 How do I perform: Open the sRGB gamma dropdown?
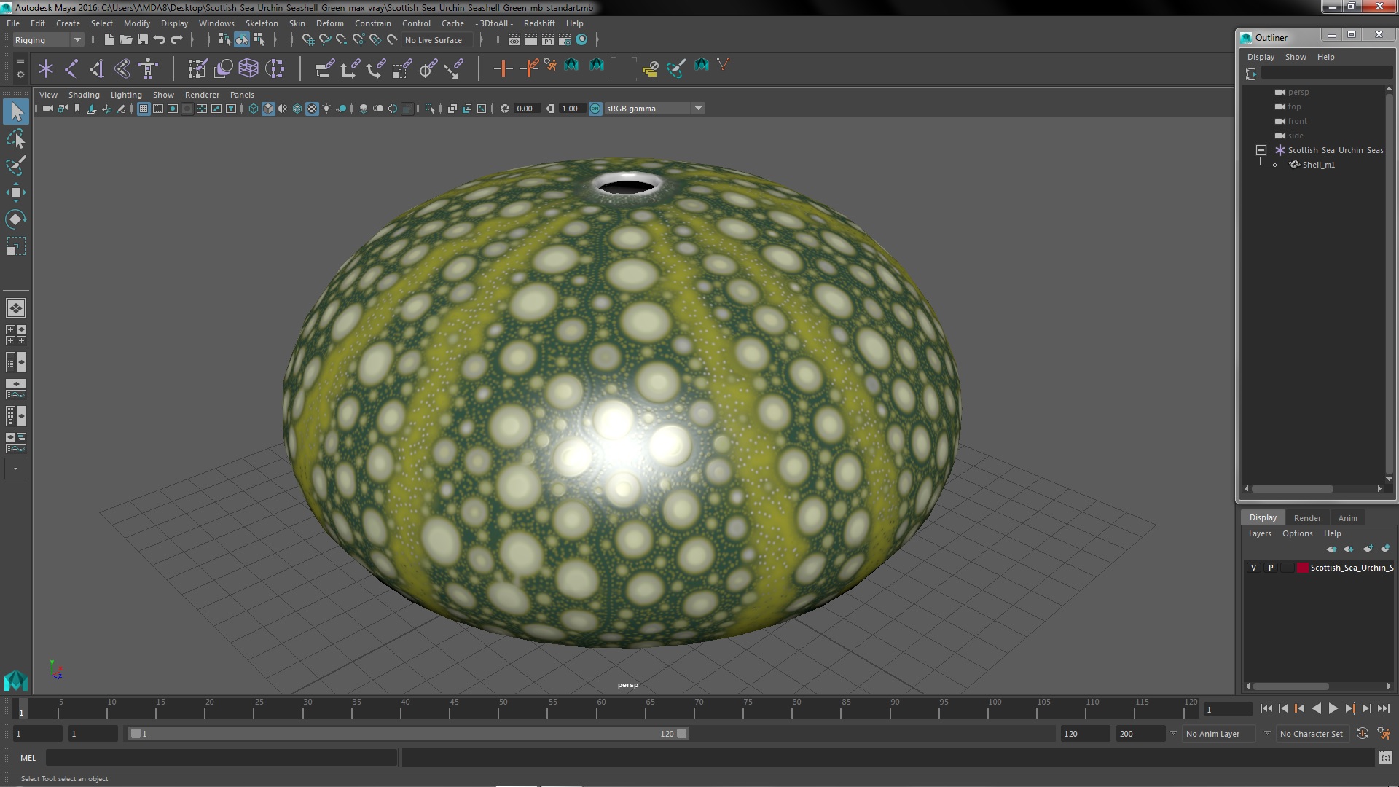(x=654, y=109)
